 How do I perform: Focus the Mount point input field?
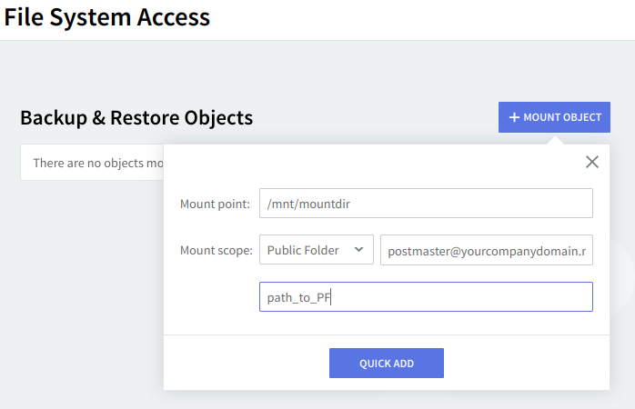pyautogui.click(x=426, y=204)
